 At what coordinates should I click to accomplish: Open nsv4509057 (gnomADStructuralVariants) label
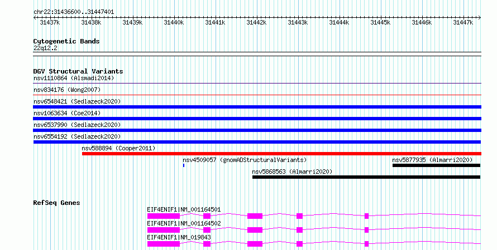point(245,160)
